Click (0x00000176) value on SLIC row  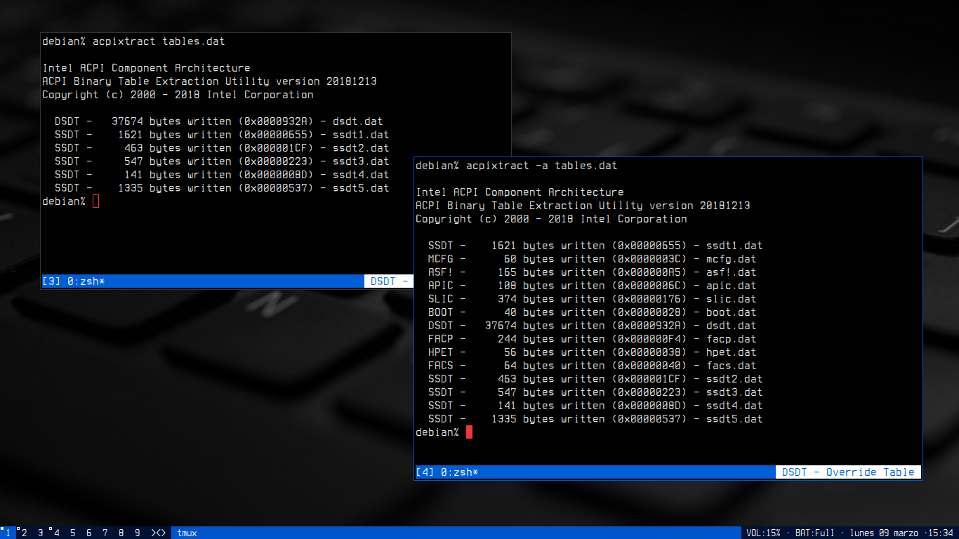tap(649, 299)
